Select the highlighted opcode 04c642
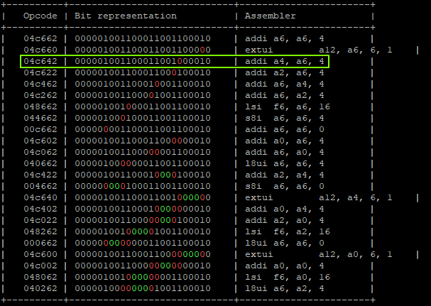431x306 pixels. point(40,62)
